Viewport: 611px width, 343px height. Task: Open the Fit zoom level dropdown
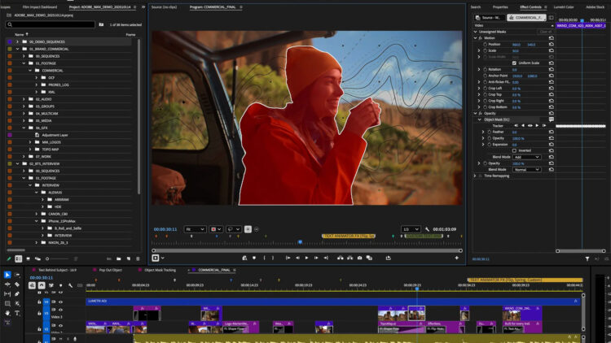[x=195, y=229]
